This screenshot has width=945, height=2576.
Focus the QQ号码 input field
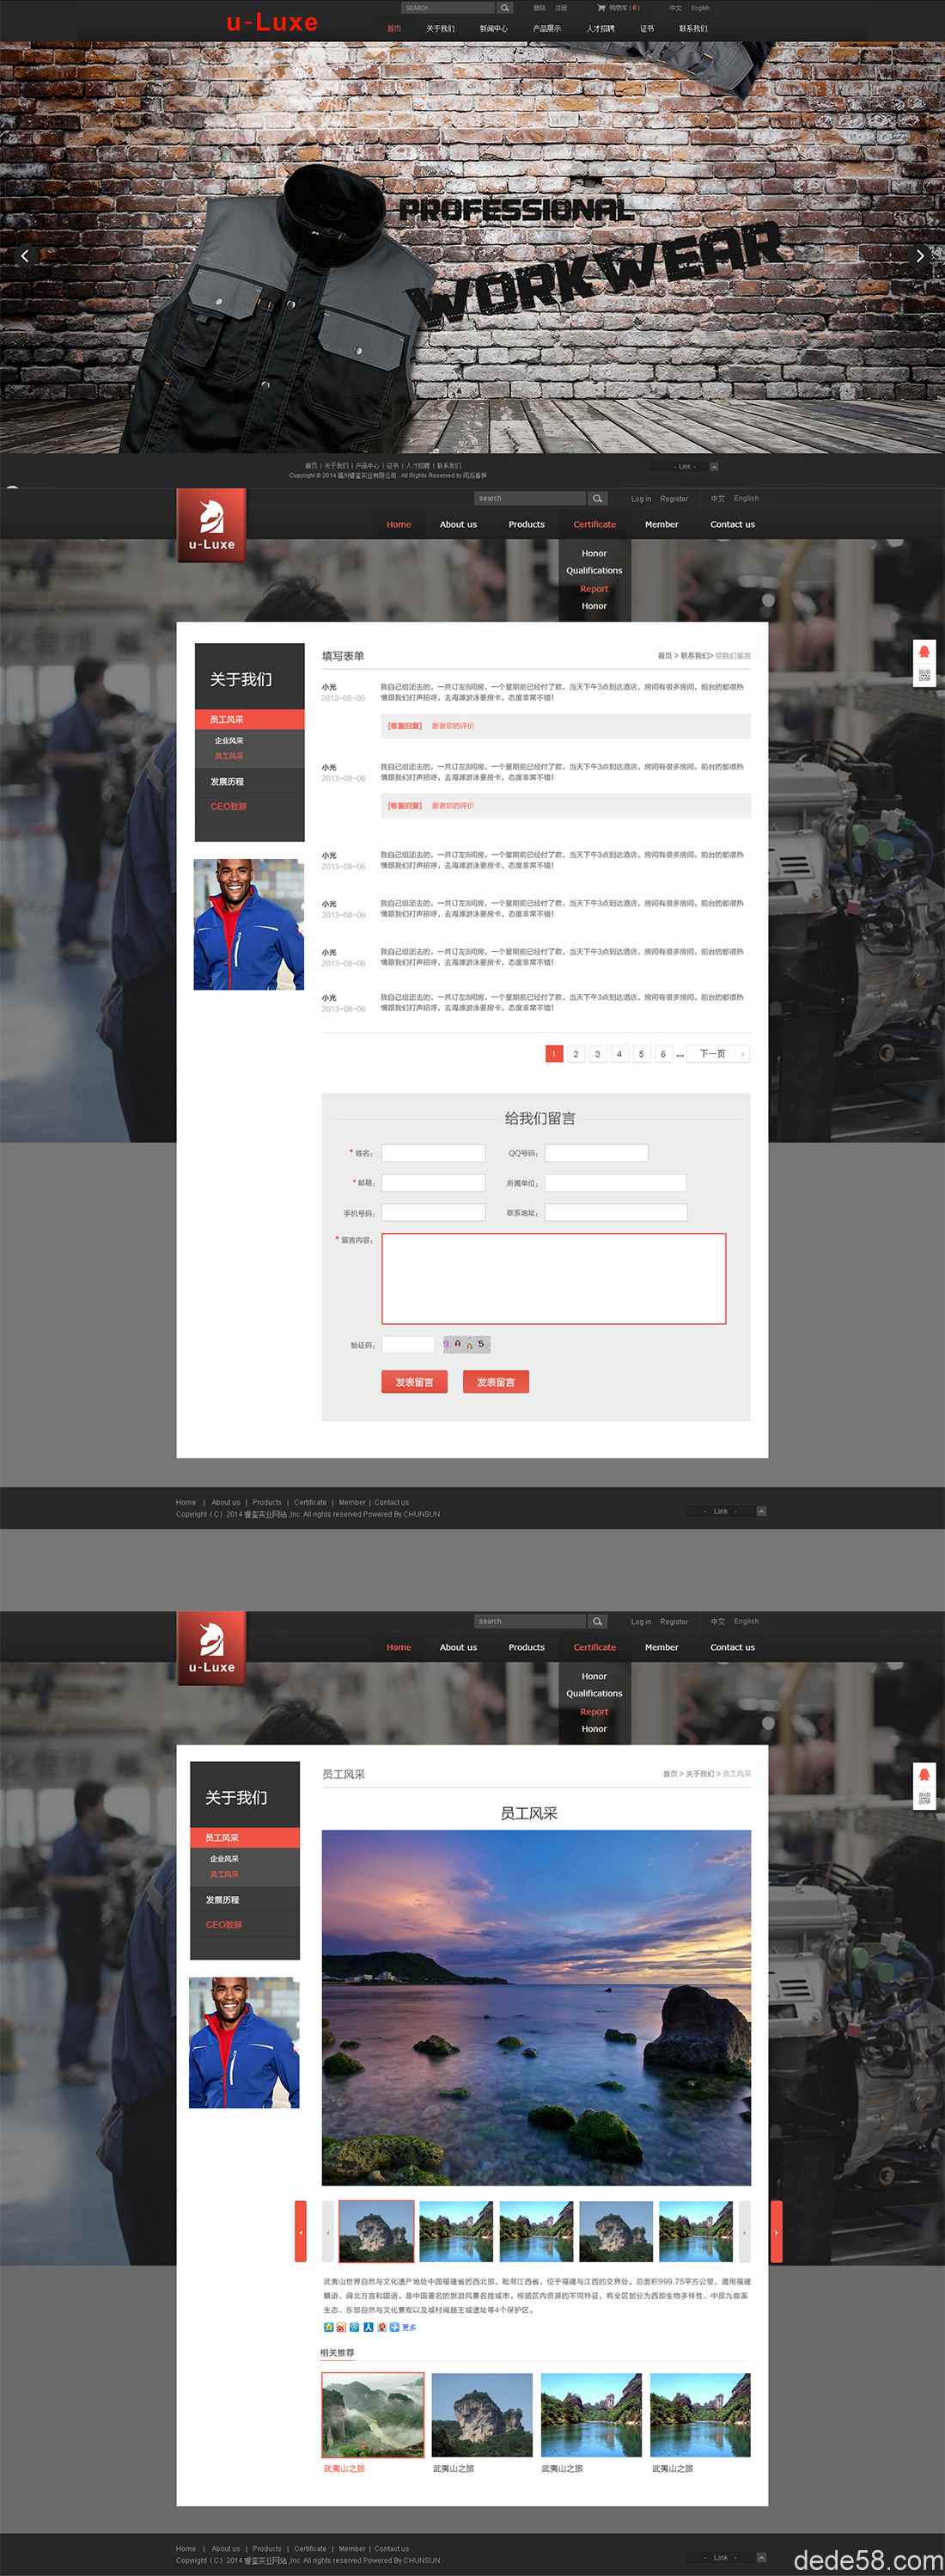click(596, 1153)
